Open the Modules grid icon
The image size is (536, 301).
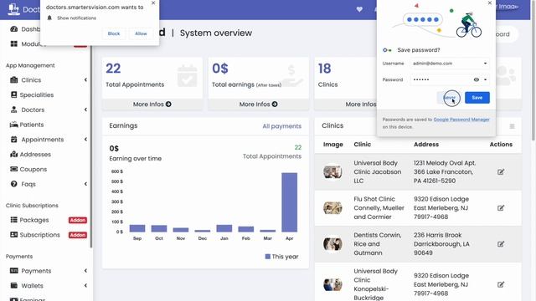(x=13, y=43)
